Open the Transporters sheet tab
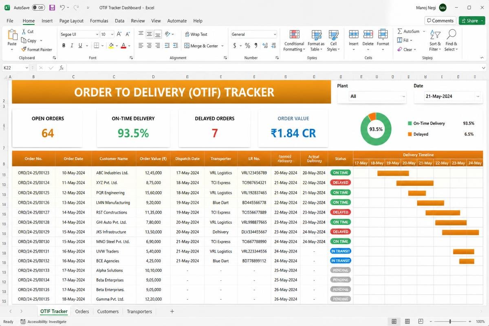Viewport: 489px width, 326px height. pos(139,311)
